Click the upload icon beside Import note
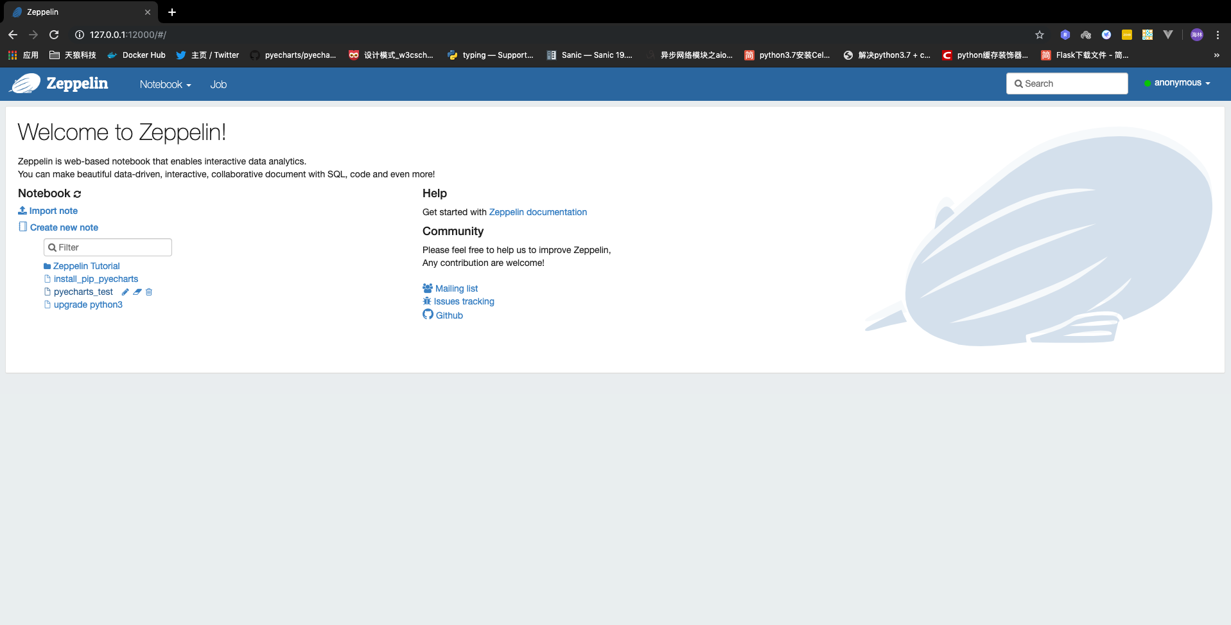This screenshot has width=1231, height=625. pos(22,210)
